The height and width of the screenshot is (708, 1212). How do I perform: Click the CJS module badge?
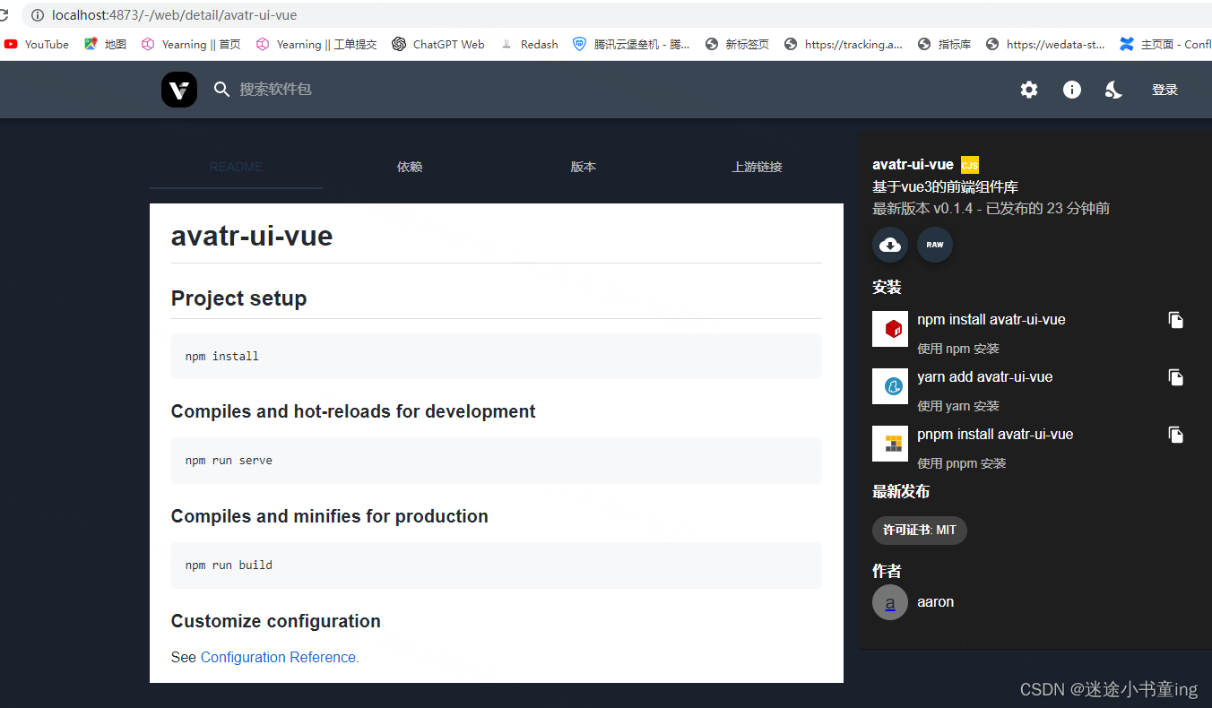[x=970, y=165]
